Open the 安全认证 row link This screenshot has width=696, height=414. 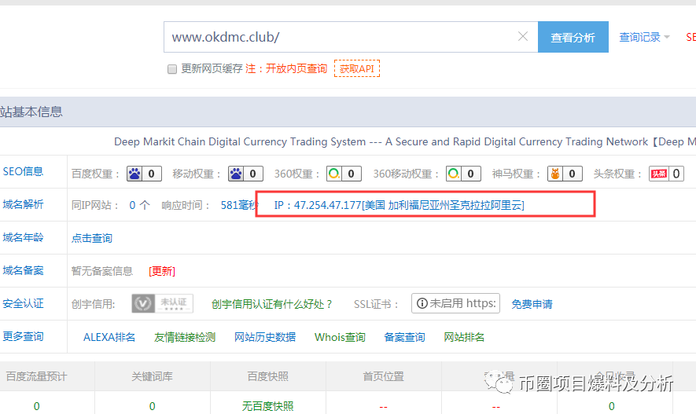click(23, 304)
